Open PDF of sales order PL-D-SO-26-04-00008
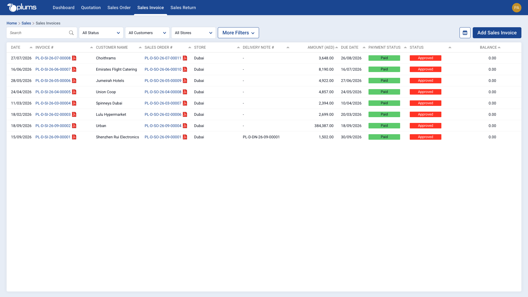The height and width of the screenshot is (297, 528). [x=185, y=92]
